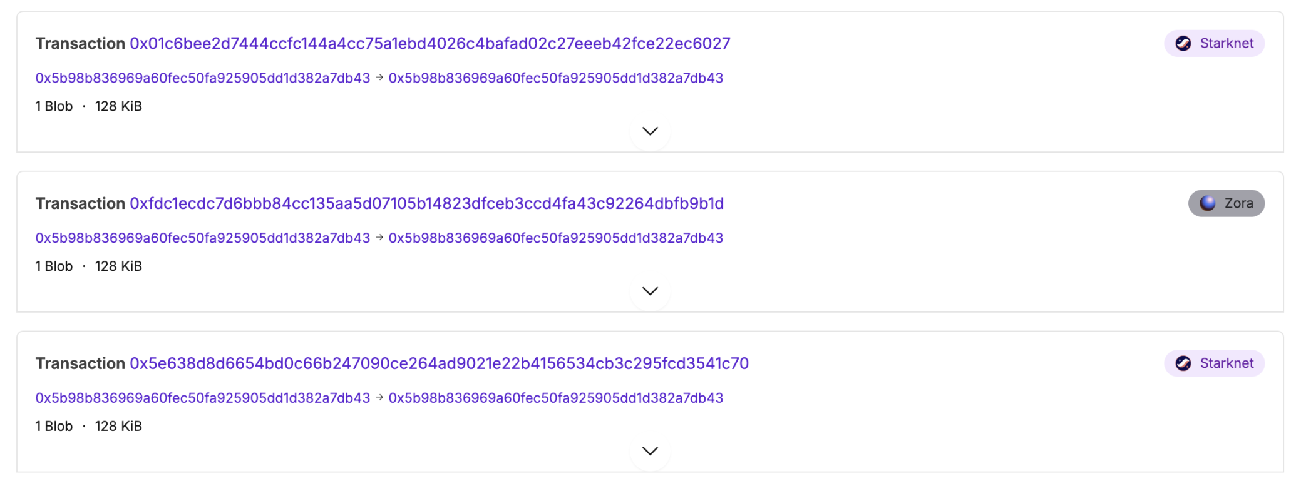Expand details of transaction 0x01c6bee2 with chevron
The image size is (1296, 481).
pyautogui.click(x=650, y=131)
